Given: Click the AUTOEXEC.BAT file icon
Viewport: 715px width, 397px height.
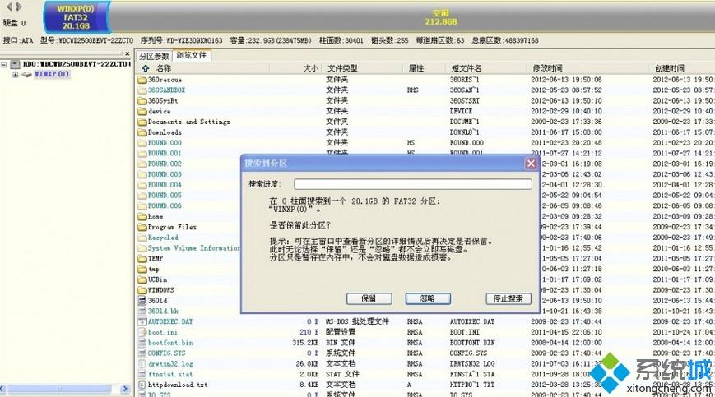Looking at the screenshot, I should click(x=142, y=321).
